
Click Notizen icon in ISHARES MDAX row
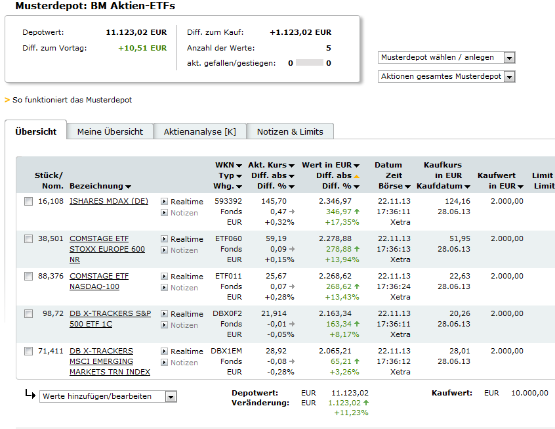[x=164, y=213]
